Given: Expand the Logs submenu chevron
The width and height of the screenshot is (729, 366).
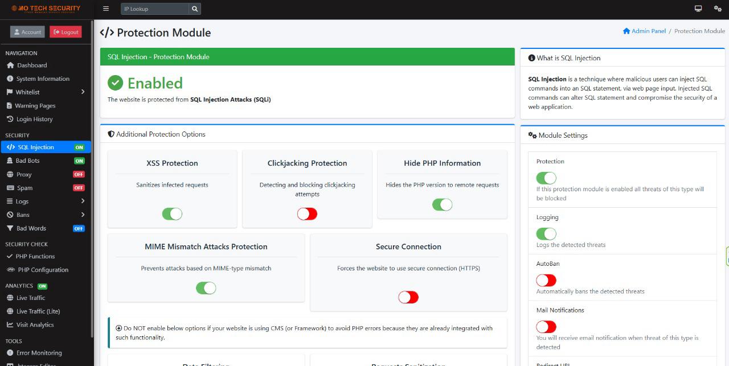Looking at the screenshot, I should [83, 201].
